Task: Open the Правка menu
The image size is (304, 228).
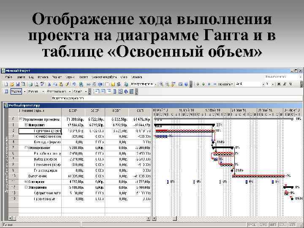Action: 21,77
